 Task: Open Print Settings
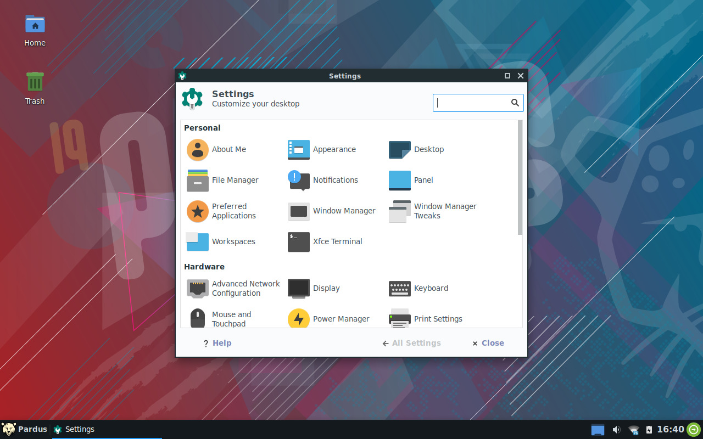(438, 319)
